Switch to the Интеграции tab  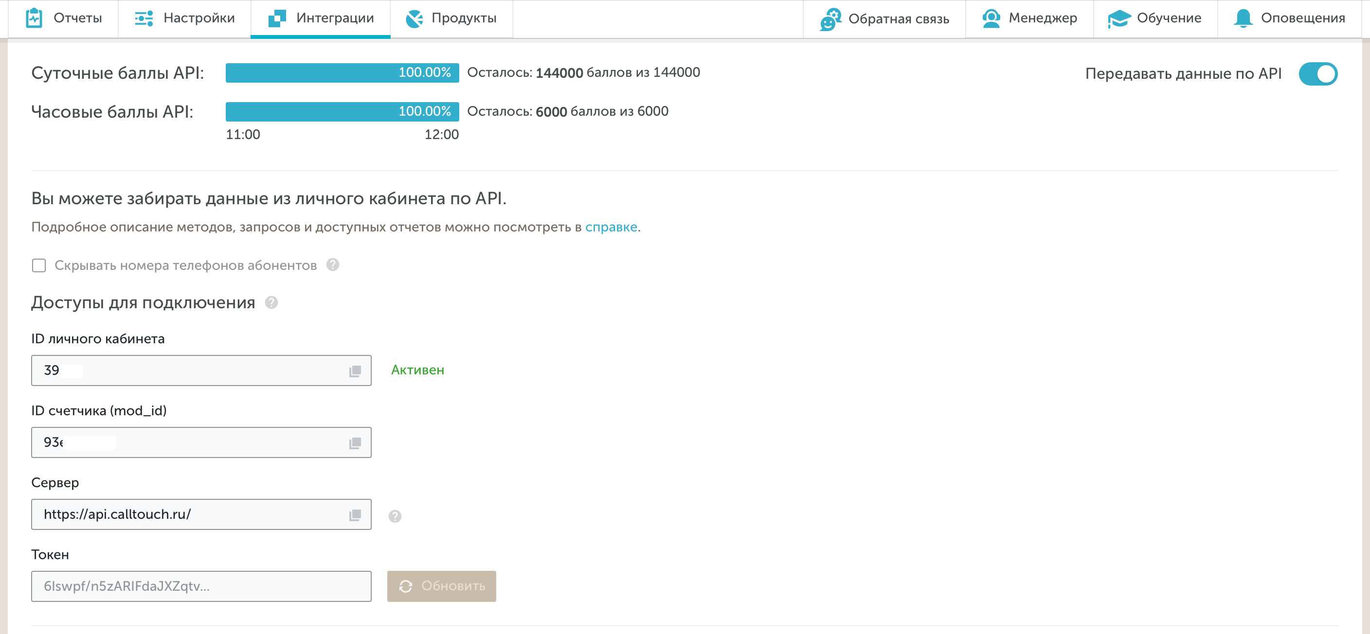click(321, 18)
